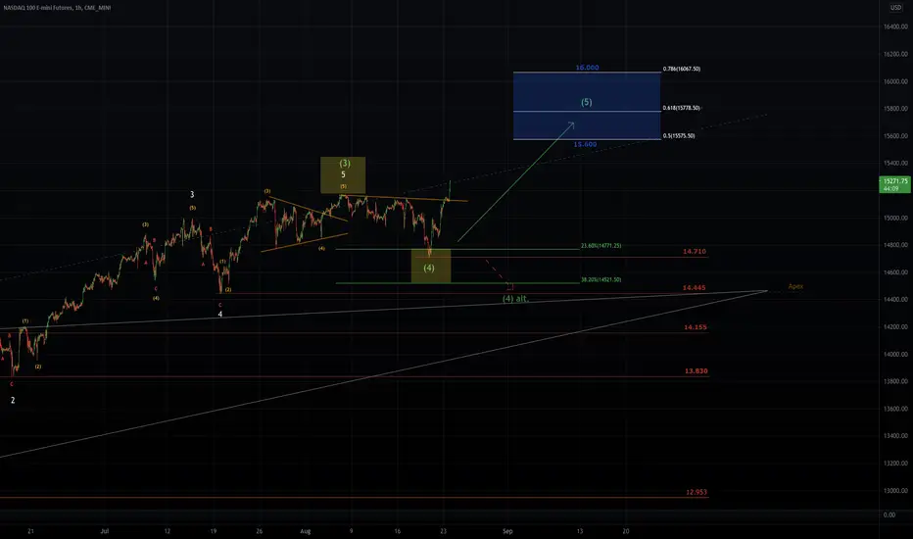Select the red 14.445 level label

(695, 288)
